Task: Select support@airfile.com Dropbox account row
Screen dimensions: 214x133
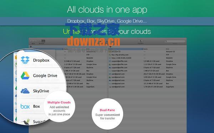Action: (x=148, y=61)
